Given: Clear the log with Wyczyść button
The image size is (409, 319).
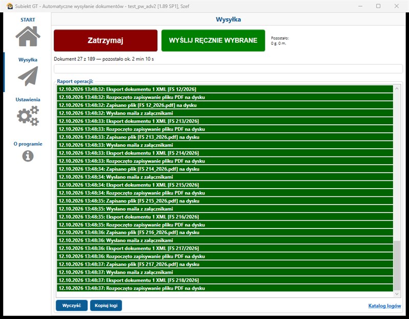Looking at the screenshot, I should tap(72, 305).
